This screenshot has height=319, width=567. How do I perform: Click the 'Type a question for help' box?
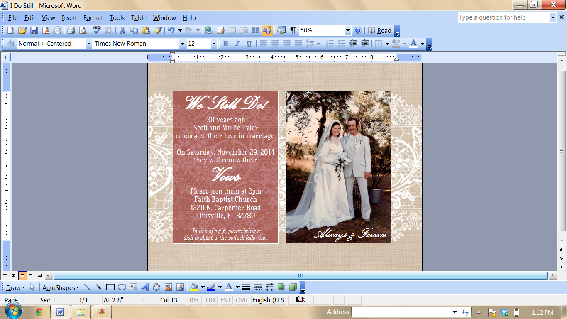(x=503, y=17)
